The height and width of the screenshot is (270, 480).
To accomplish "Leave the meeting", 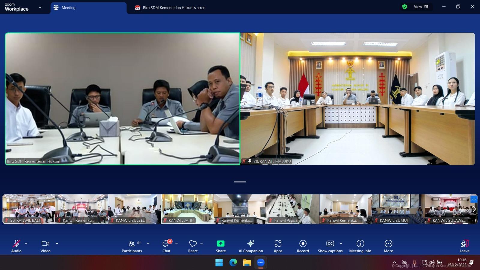I will (x=464, y=246).
